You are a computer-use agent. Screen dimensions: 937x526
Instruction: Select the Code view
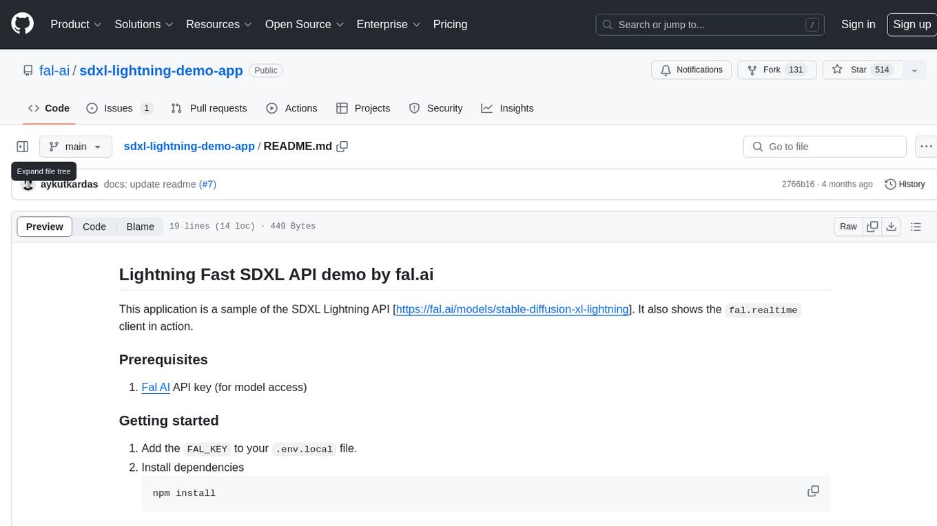pyautogui.click(x=94, y=227)
